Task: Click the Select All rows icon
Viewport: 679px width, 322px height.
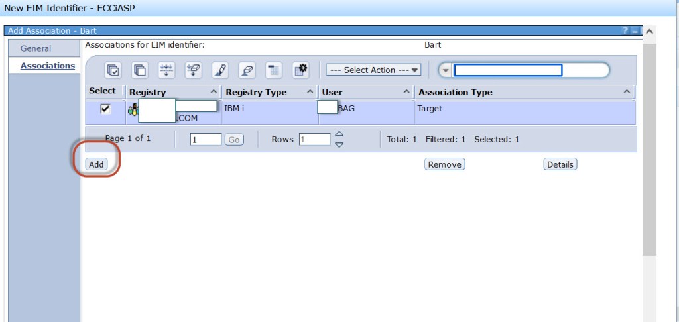Action: (113, 70)
